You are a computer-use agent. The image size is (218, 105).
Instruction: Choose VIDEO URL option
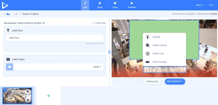click(164, 54)
